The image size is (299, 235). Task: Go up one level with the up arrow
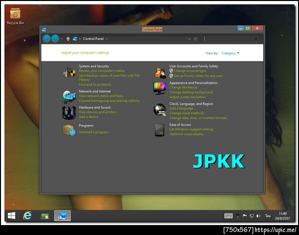pyautogui.click(x=68, y=39)
